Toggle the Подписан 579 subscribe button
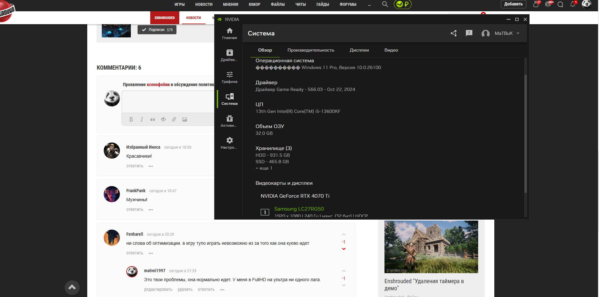 coord(157,30)
